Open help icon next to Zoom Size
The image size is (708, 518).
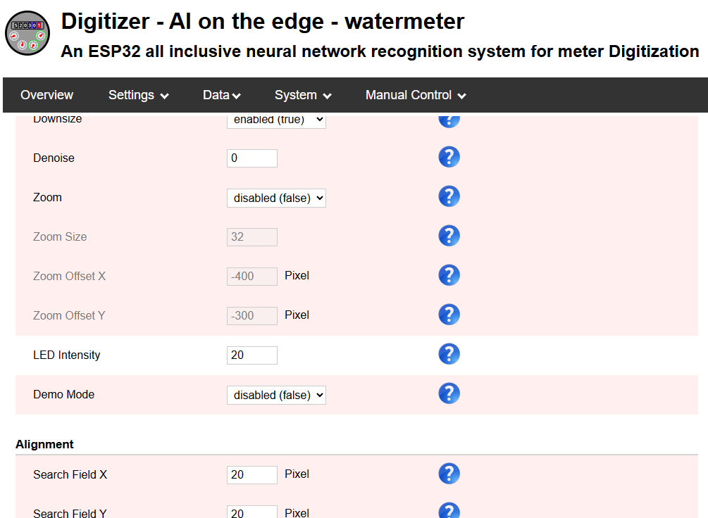click(x=449, y=236)
